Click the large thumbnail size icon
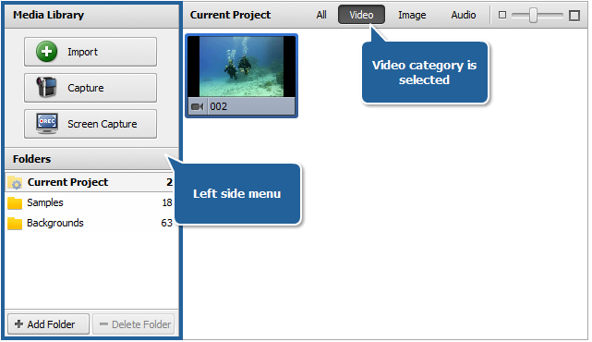This screenshot has height=342, width=592. (574, 16)
